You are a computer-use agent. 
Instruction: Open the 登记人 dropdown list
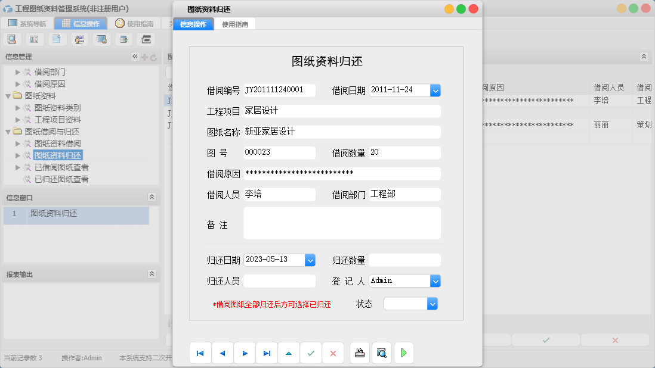(x=435, y=280)
